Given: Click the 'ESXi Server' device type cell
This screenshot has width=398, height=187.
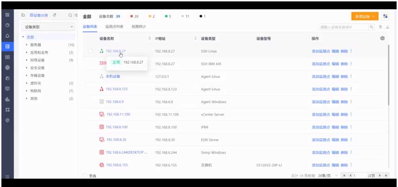Looking at the screenshot, I should click(x=209, y=140).
